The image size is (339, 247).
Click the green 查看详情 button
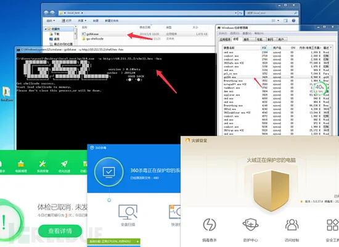(x=60, y=231)
